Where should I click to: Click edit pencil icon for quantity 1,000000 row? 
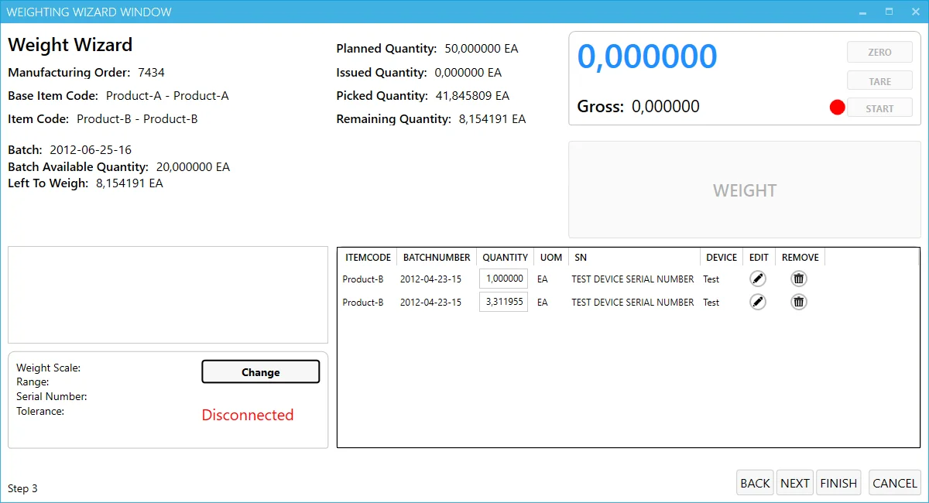point(758,279)
